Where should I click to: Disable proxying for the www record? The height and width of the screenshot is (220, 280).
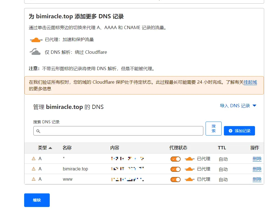coord(176,179)
